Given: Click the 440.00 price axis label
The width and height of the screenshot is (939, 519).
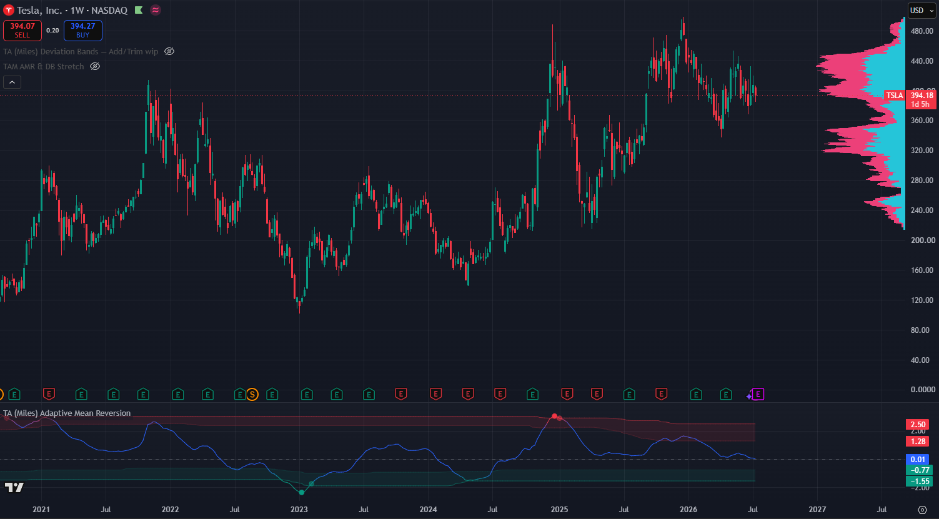Looking at the screenshot, I should (x=922, y=61).
